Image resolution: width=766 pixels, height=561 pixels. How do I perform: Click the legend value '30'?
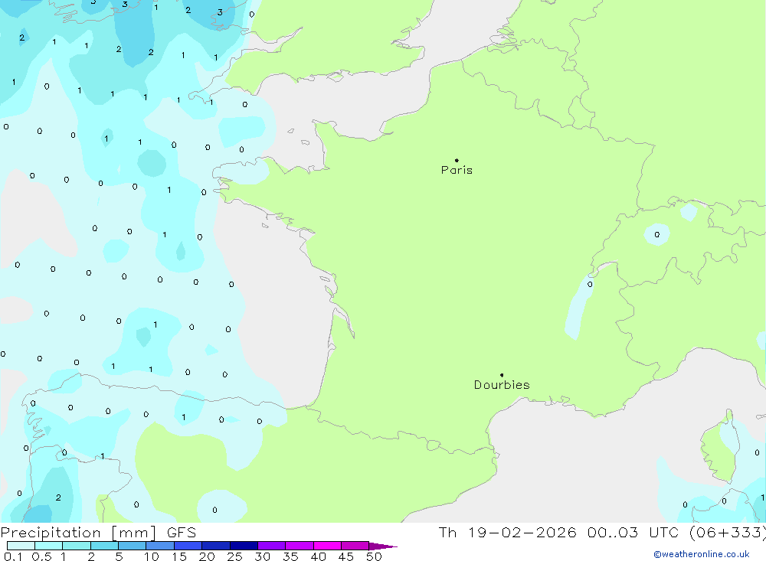(x=263, y=556)
